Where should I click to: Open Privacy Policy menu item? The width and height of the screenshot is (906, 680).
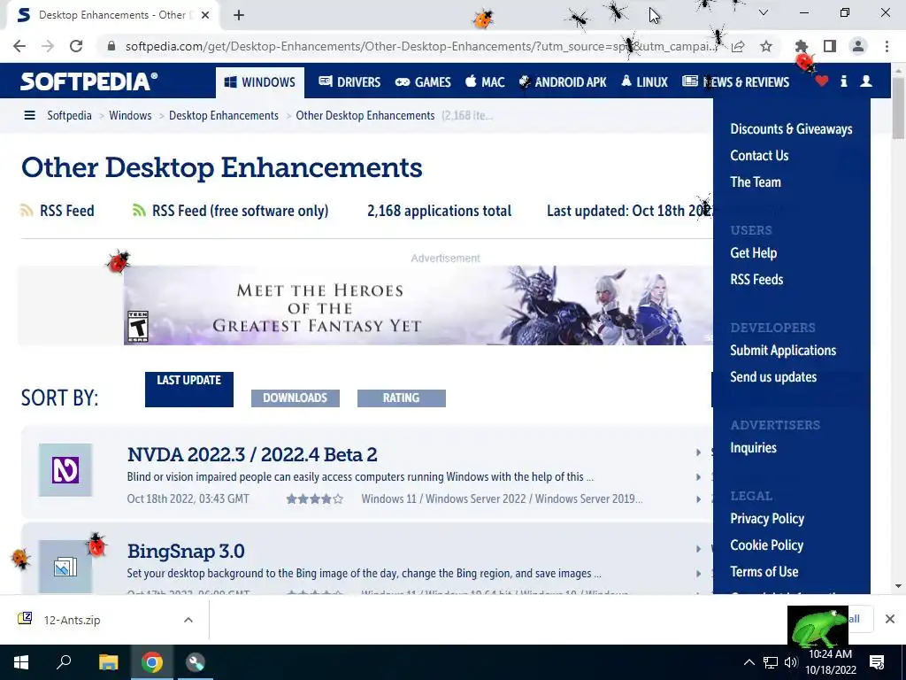767,519
